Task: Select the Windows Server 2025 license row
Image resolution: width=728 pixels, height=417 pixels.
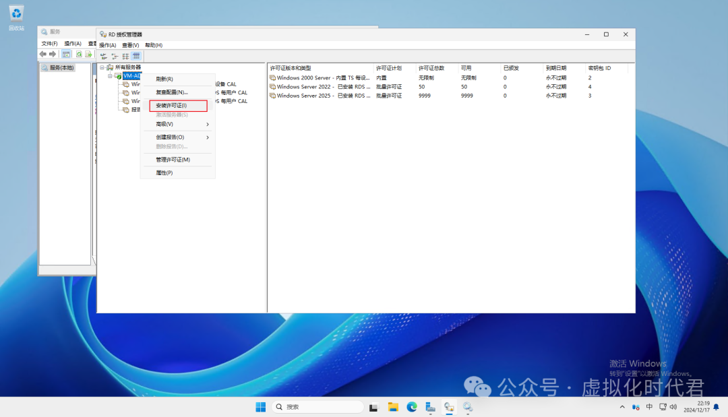Action: (324, 96)
